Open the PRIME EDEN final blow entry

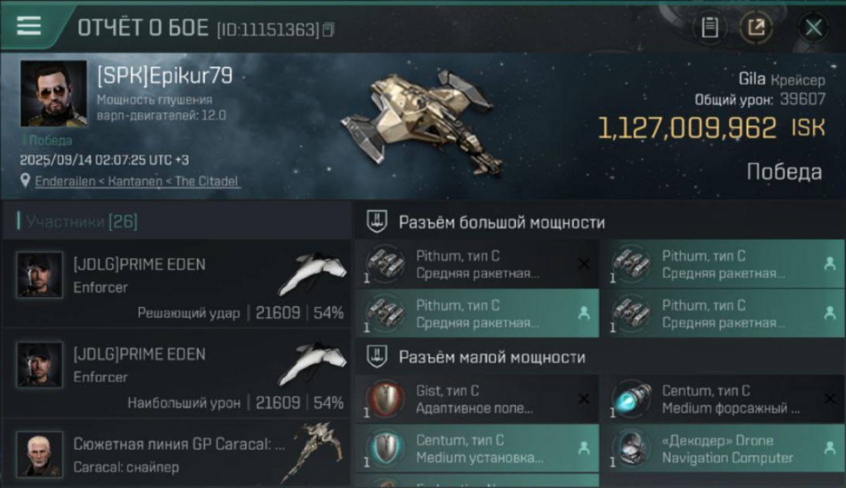[176, 283]
